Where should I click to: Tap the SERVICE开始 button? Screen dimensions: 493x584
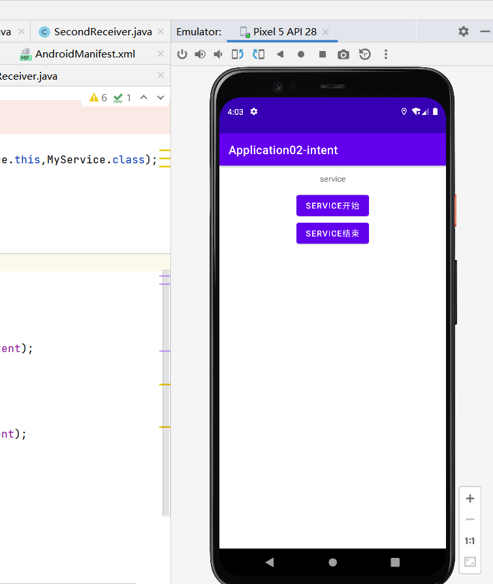point(332,206)
